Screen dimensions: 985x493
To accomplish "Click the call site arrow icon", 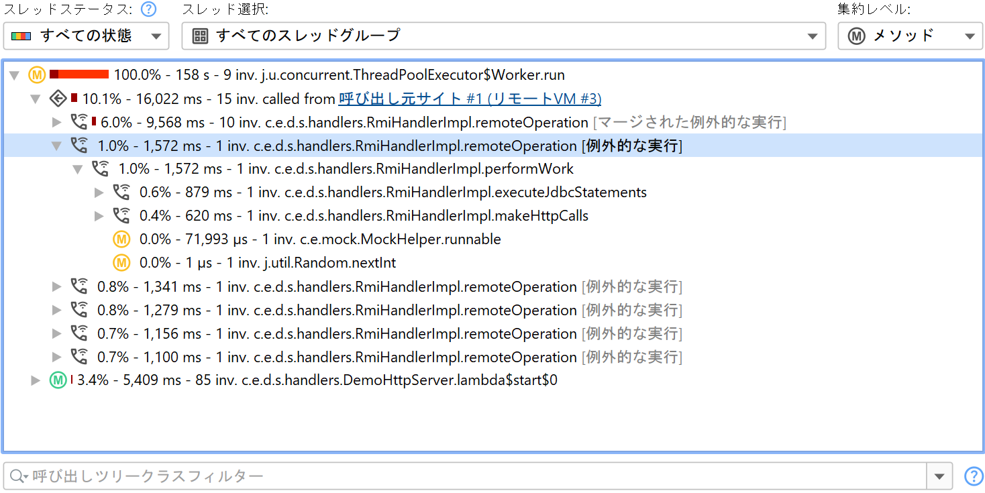I will point(58,99).
